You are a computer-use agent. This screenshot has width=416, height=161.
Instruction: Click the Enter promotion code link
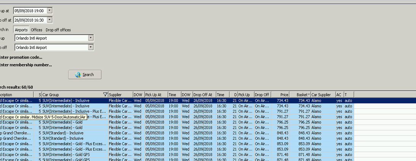(x=21, y=57)
